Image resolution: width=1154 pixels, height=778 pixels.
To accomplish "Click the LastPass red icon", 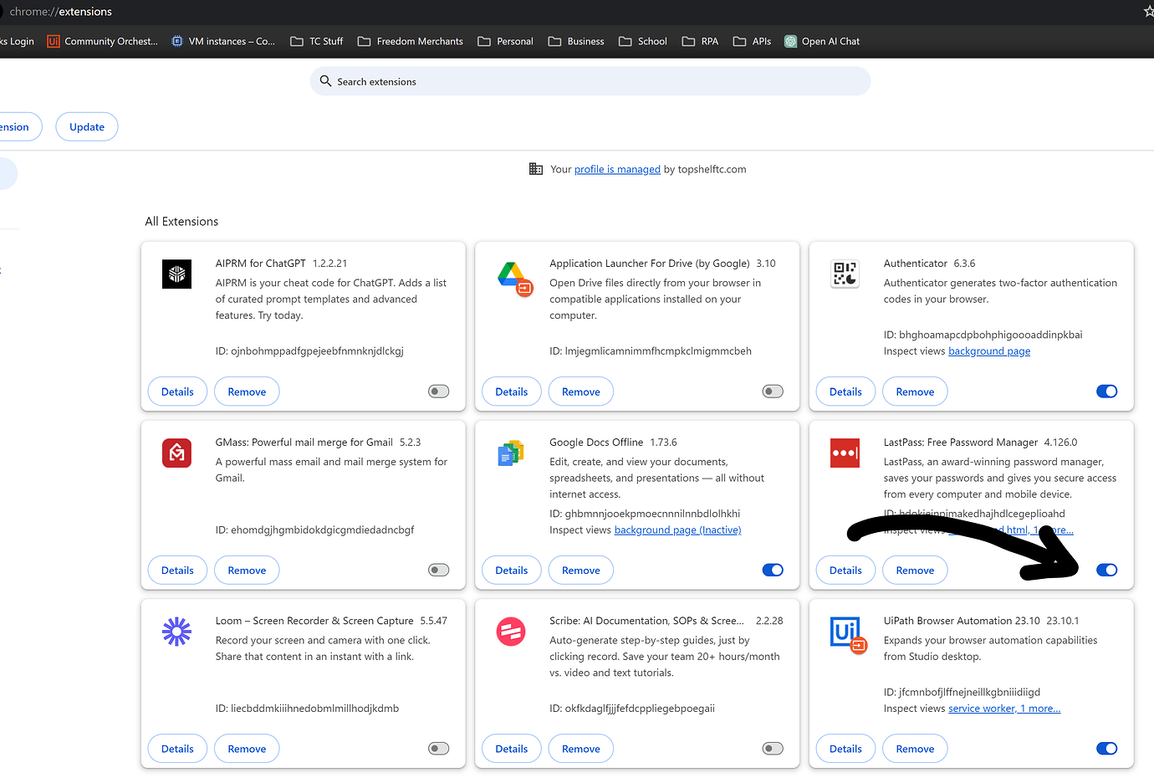I will coord(845,453).
